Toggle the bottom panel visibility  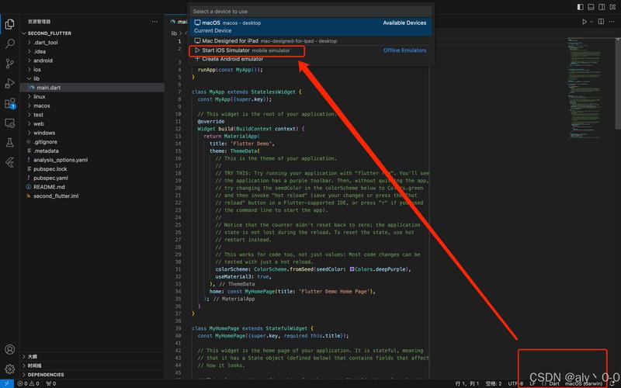coord(591,7)
